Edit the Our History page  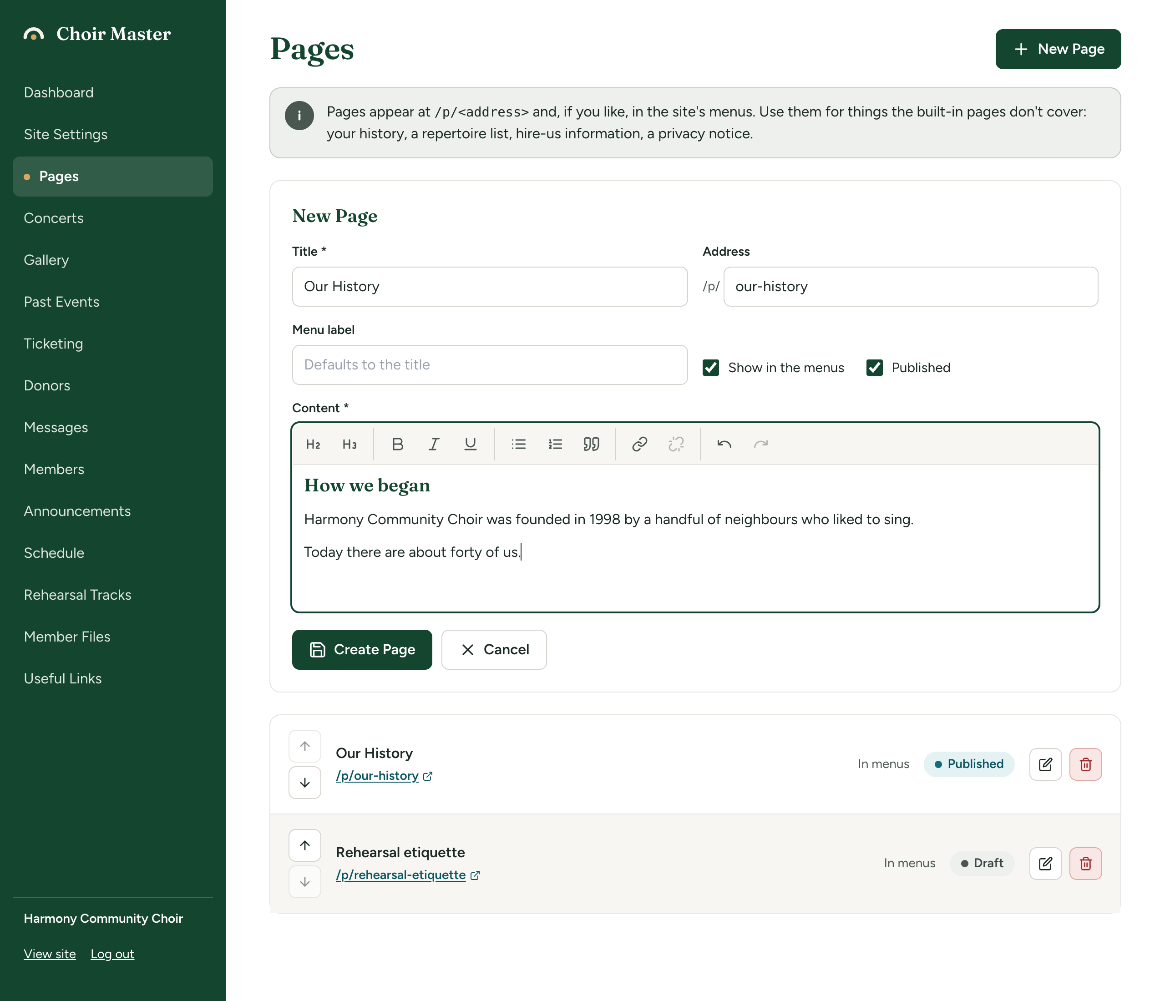tap(1045, 764)
